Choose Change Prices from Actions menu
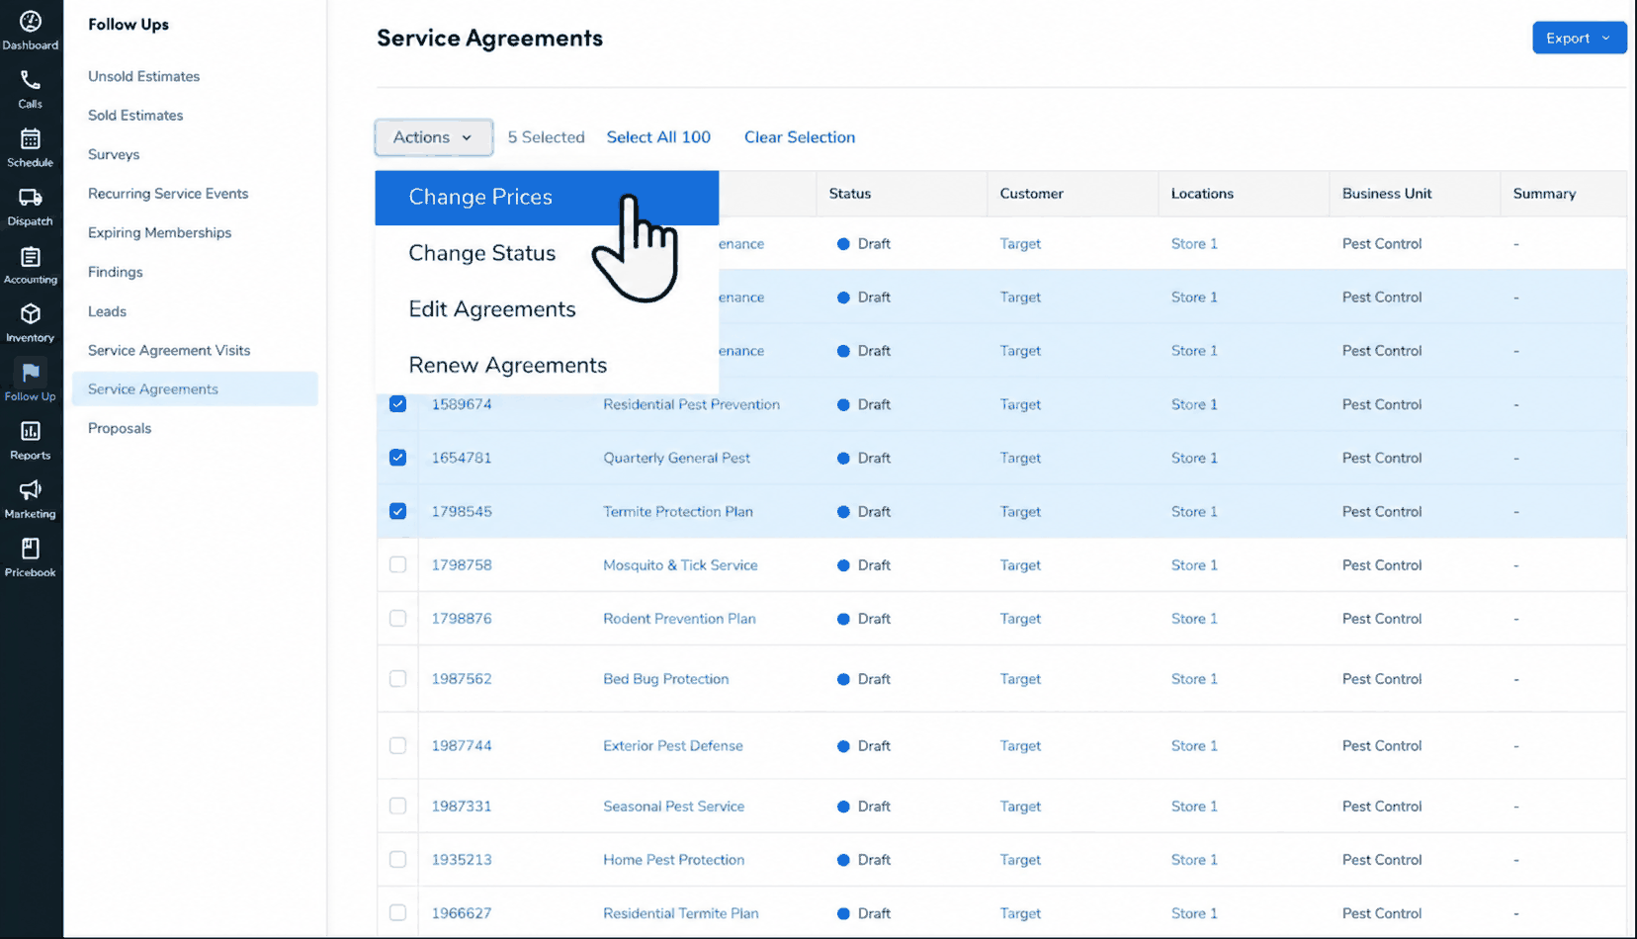 pos(547,197)
